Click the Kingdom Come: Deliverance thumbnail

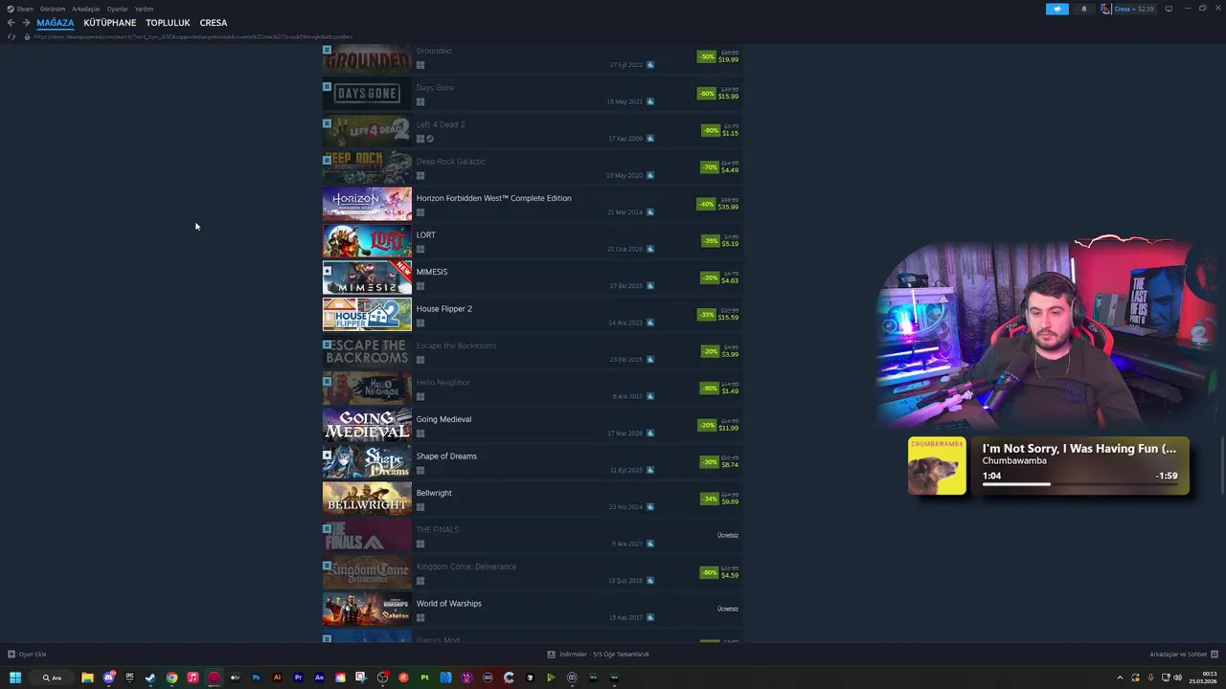(367, 572)
